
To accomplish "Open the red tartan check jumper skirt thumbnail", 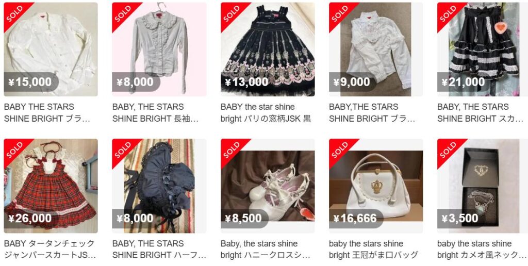I will point(51,186).
